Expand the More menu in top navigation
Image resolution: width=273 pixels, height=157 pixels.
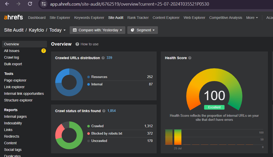(x=252, y=18)
